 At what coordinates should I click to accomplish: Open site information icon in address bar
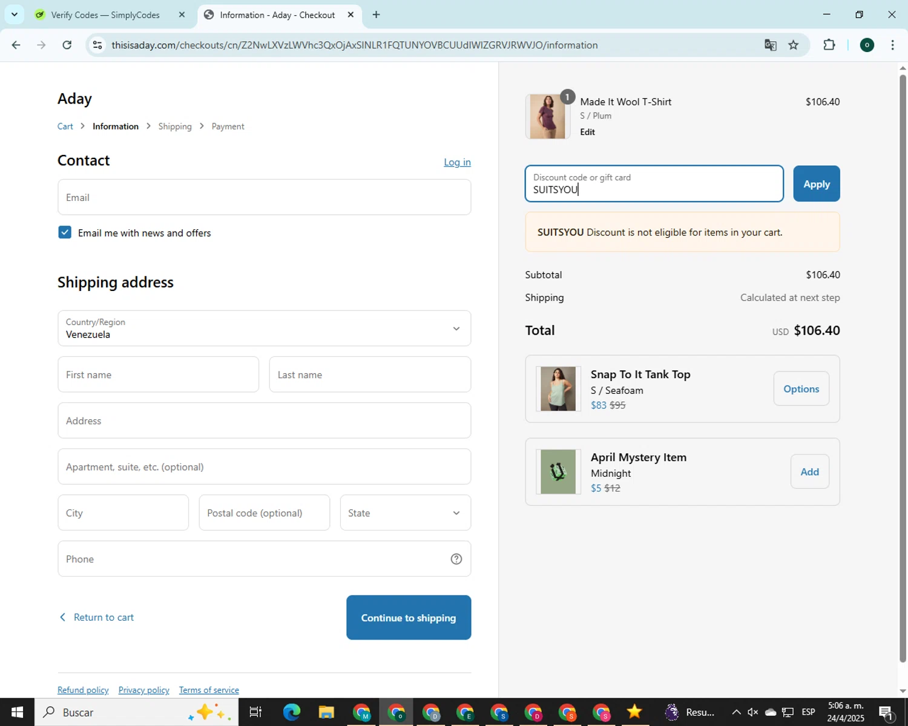[x=97, y=45]
